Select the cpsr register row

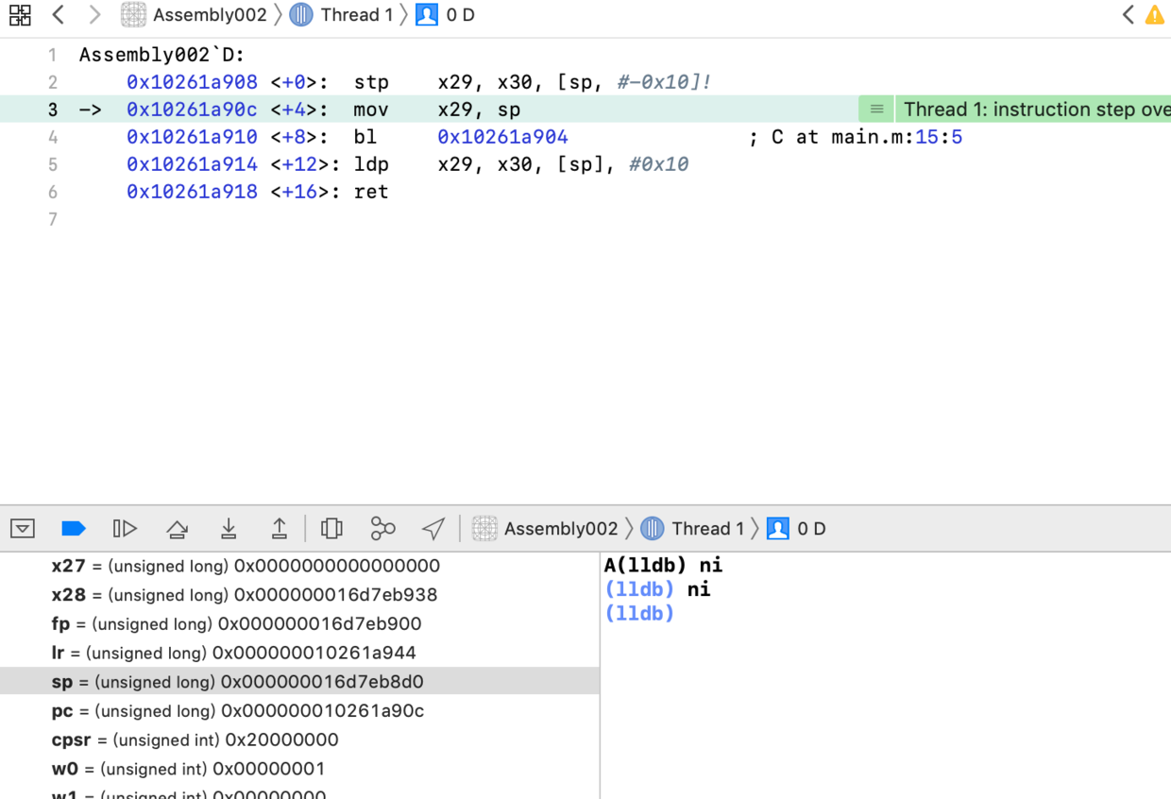coord(299,739)
